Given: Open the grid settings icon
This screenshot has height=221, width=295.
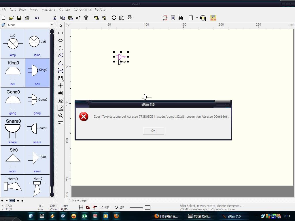Looking at the screenshot, I should pyautogui.click(x=191, y=18).
